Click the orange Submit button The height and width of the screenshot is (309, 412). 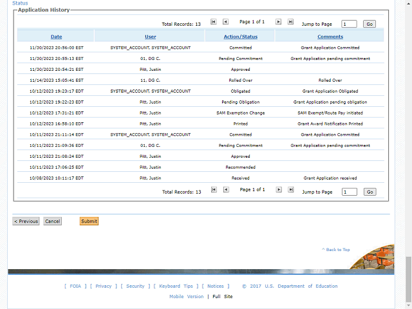pyautogui.click(x=89, y=221)
